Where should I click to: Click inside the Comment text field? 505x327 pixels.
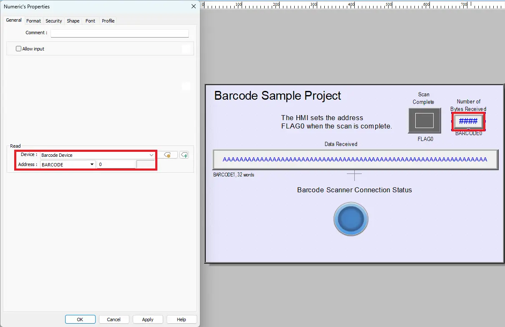coord(119,33)
